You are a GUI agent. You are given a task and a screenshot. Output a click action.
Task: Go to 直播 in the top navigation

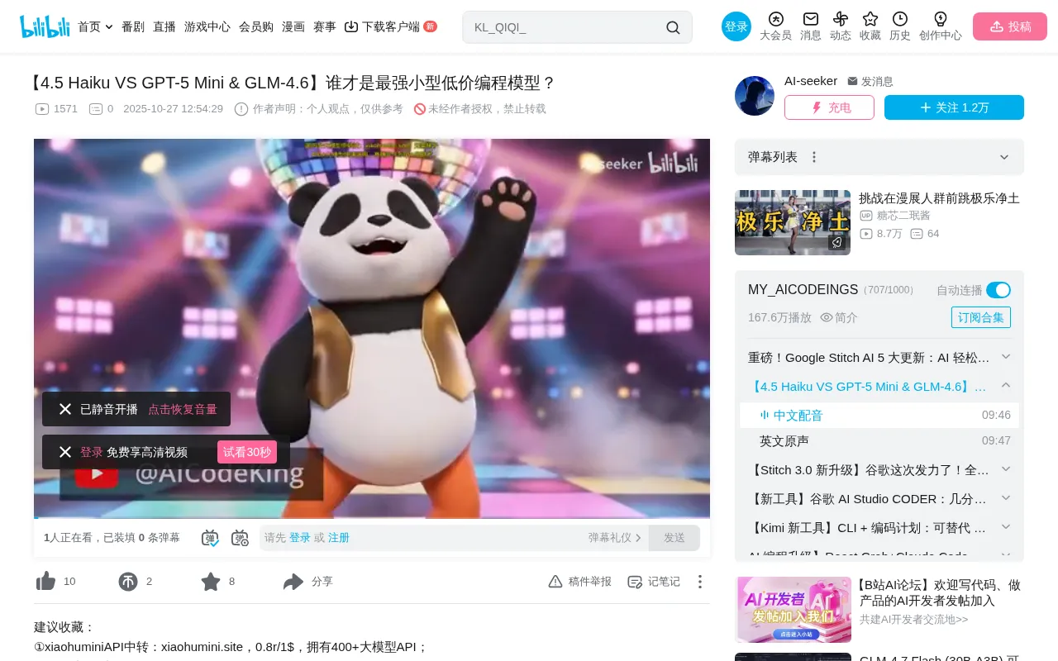(164, 26)
